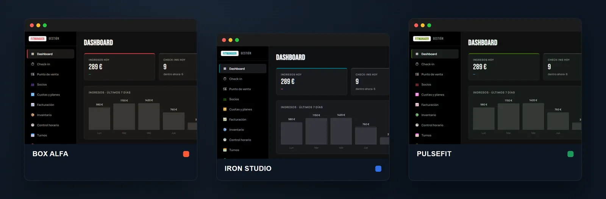This screenshot has height=199, width=606.
Task: Pick the orange-red Box Alfa color swatch
Action: [x=186, y=154]
